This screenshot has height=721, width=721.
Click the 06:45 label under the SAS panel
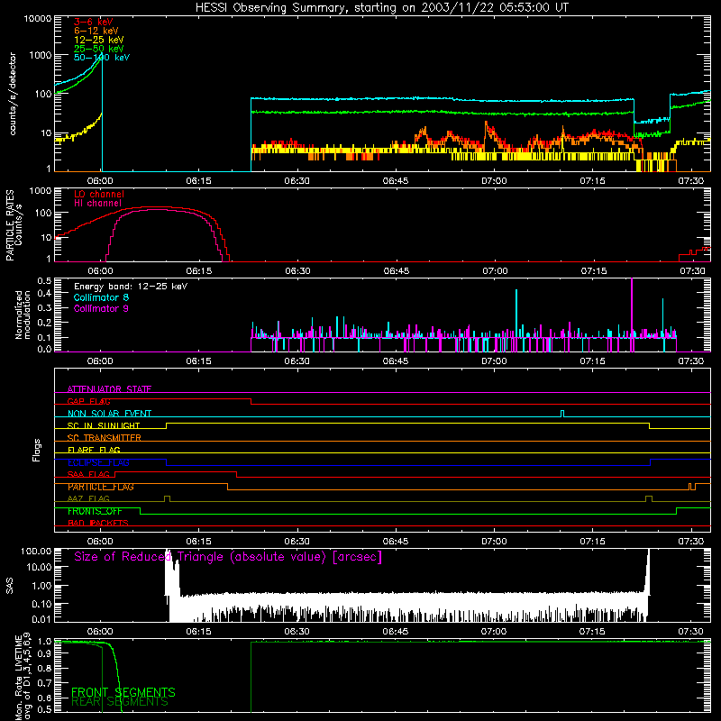click(x=396, y=632)
